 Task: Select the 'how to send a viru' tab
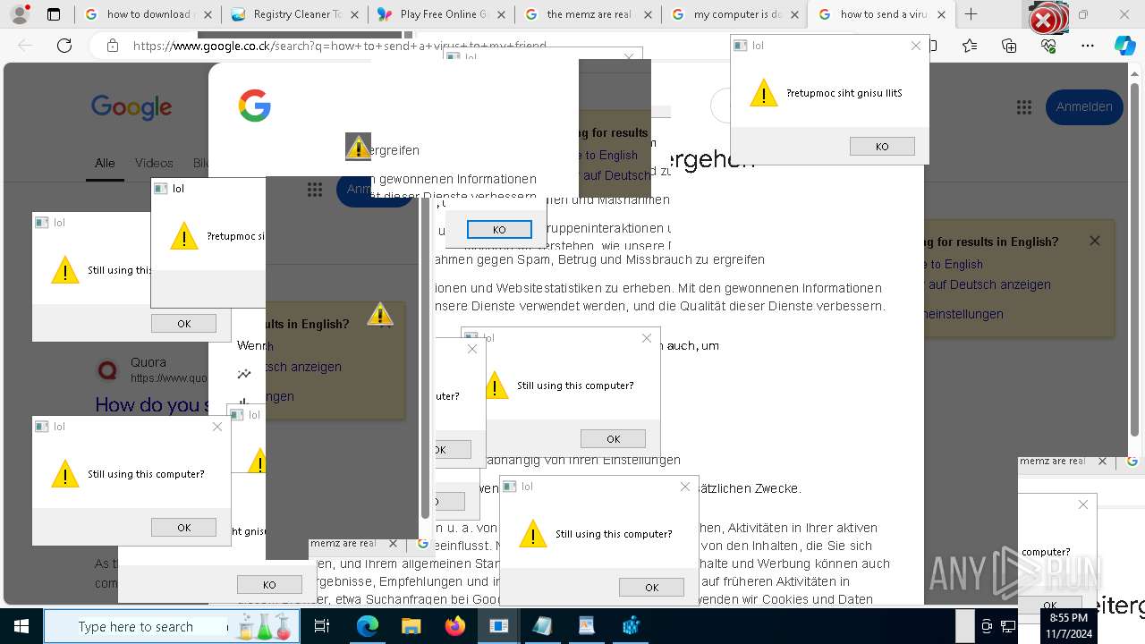[x=881, y=14]
